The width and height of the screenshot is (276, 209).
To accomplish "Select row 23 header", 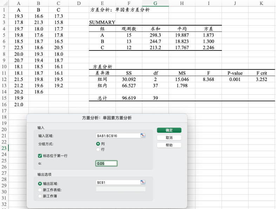I will (x=4, y=148).
